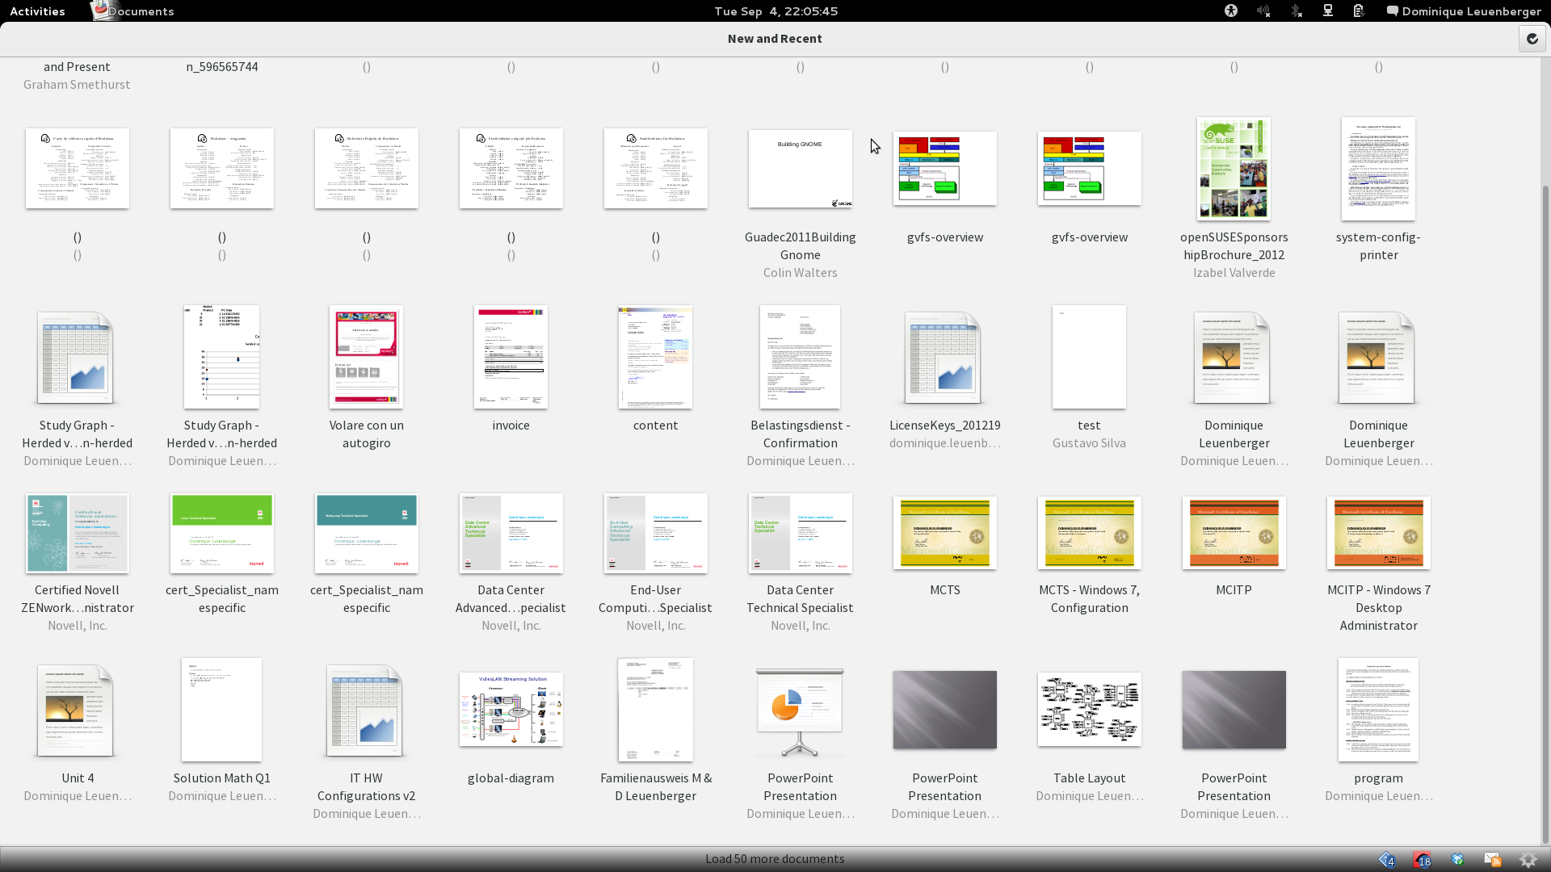
Task: Open the Activities overview
Action: (37, 11)
